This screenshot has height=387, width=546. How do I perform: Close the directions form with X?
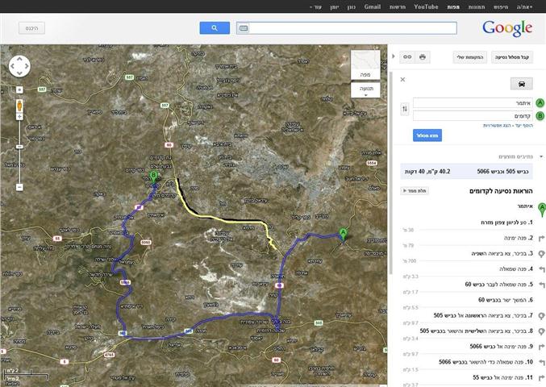coord(403,79)
